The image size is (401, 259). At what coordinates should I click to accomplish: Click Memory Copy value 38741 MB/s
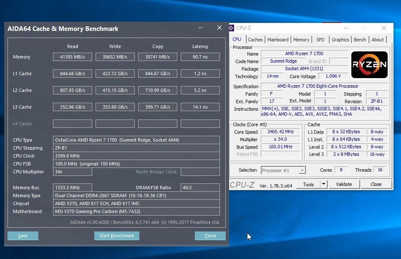(x=158, y=57)
